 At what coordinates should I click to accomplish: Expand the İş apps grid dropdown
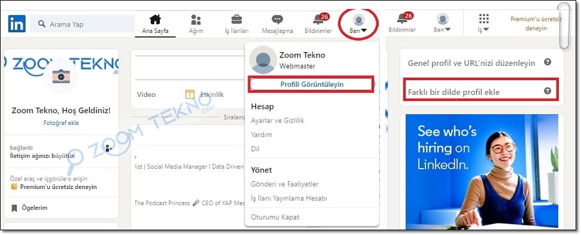[483, 23]
